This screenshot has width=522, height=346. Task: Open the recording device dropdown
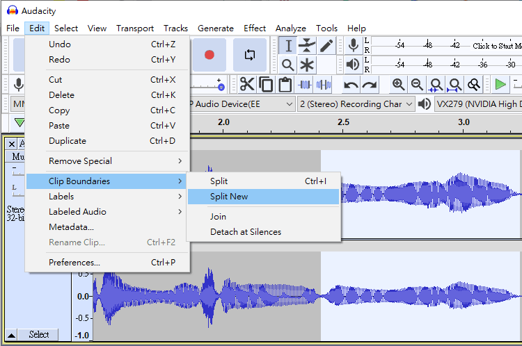coord(240,104)
